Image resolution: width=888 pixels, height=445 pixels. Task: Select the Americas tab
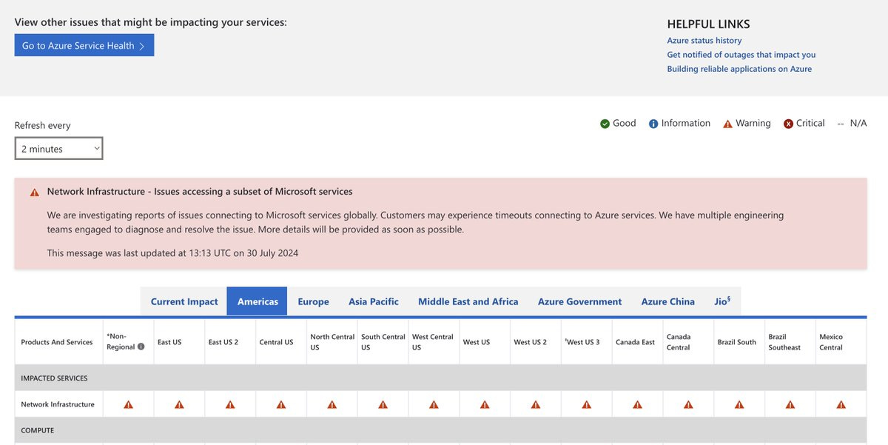coord(258,301)
